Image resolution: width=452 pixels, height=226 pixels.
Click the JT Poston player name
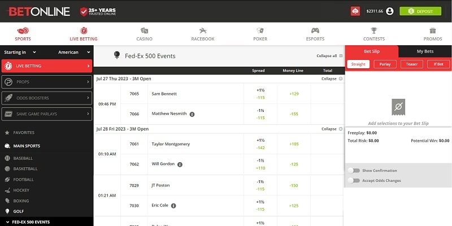pyautogui.click(x=160, y=186)
